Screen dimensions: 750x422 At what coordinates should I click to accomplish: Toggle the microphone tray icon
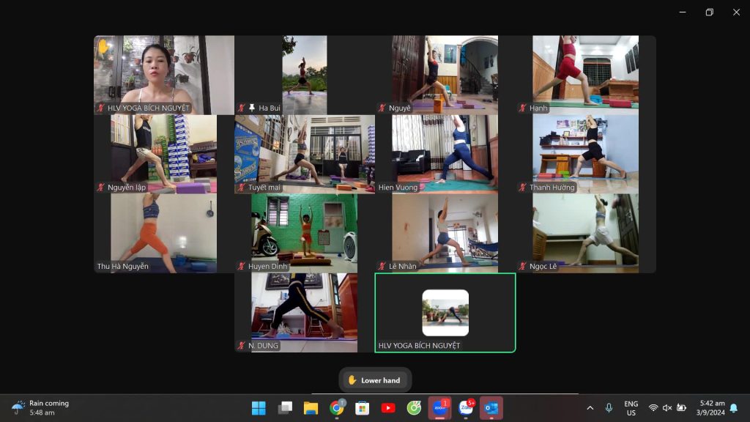pyautogui.click(x=609, y=408)
